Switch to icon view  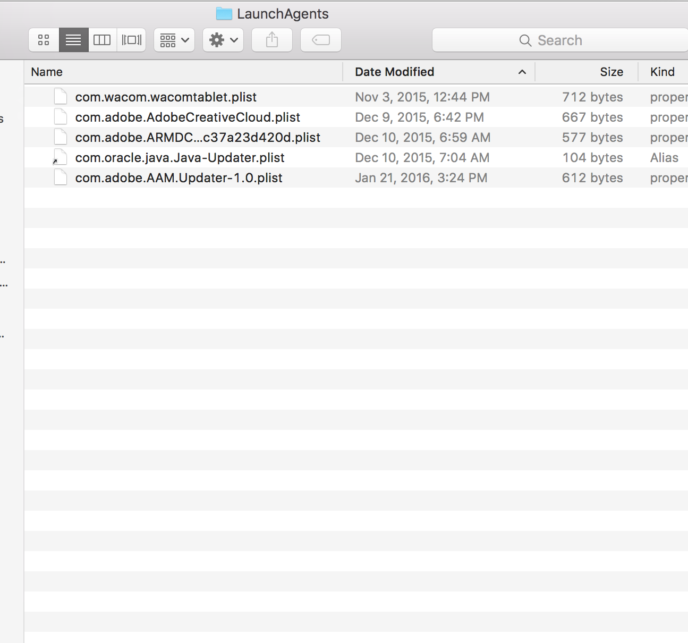click(x=44, y=40)
